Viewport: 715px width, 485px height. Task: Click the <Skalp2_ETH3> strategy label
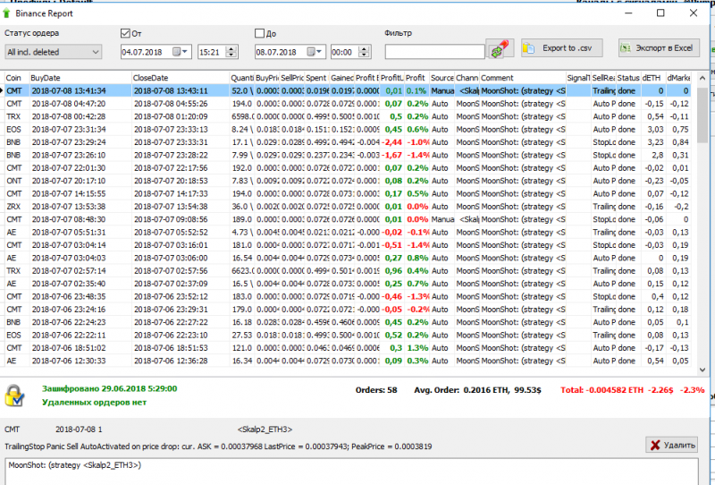[x=265, y=430]
